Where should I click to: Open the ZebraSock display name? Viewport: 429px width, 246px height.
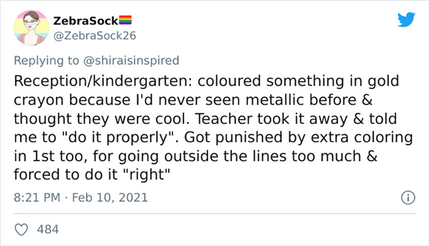pyautogui.click(x=85, y=21)
